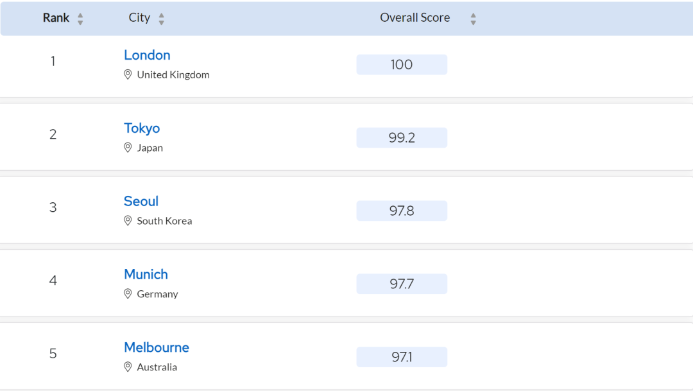693x391 pixels.
Task: Open the Melbourne city link
Action: (x=157, y=347)
